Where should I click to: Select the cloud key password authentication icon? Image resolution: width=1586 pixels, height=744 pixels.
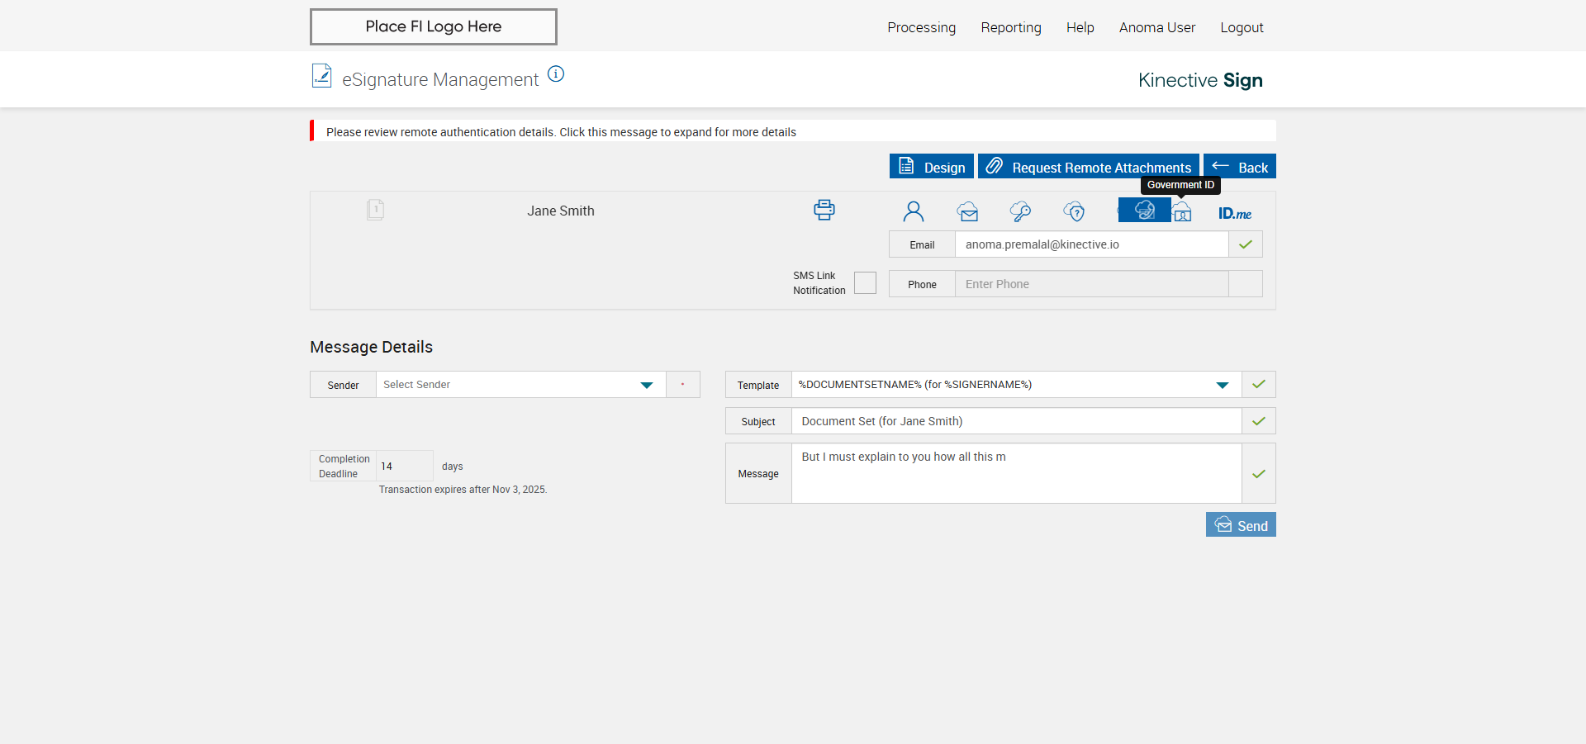pos(1020,212)
